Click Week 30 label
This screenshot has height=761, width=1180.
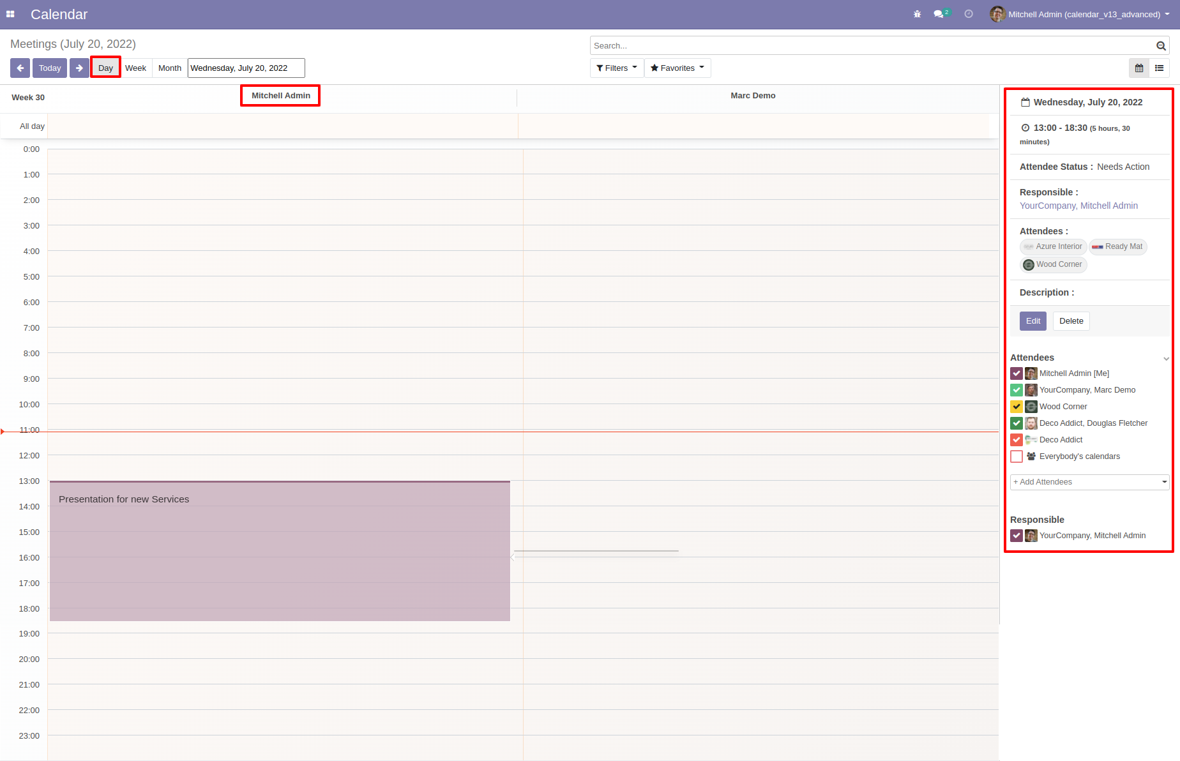point(28,98)
